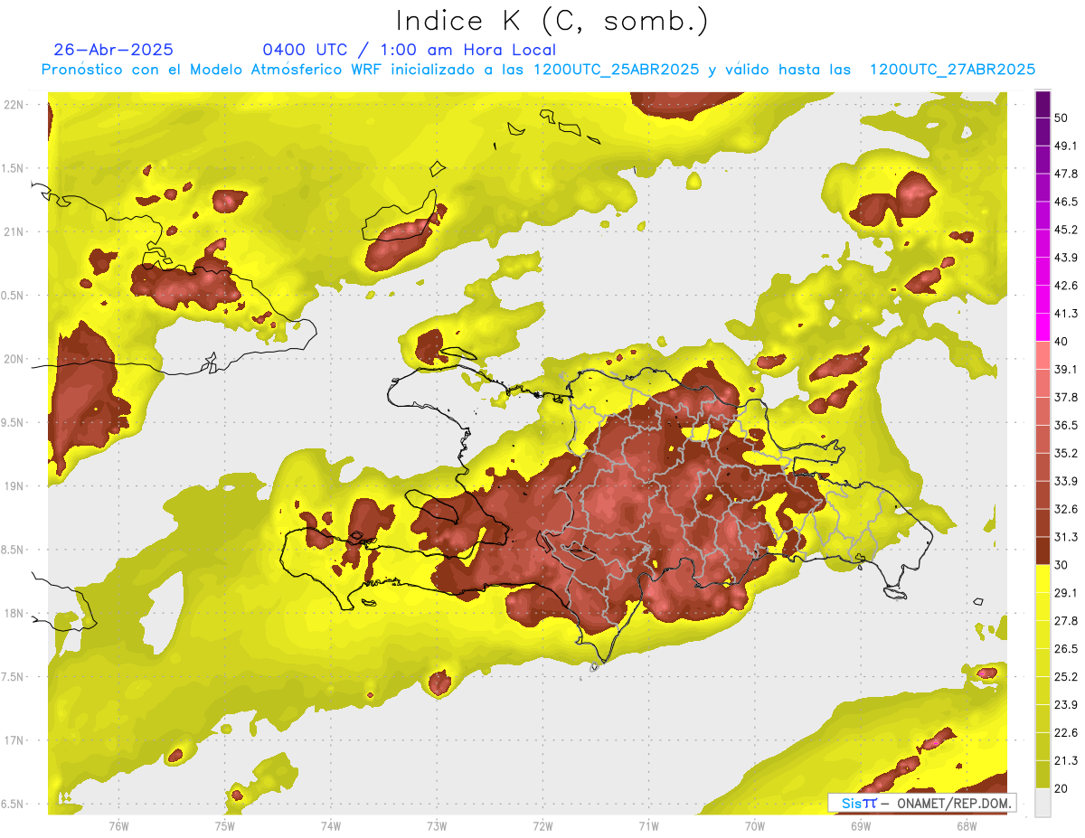
Task: Pick the bright yellow swatch between 29.1 and 30
Action: pyautogui.click(x=1043, y=579)
